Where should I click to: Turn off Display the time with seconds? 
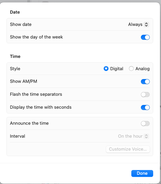coord(145,107)
